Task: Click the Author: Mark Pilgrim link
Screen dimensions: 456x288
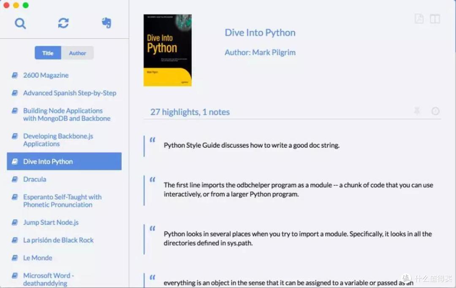Action: [x=260, y=53]
